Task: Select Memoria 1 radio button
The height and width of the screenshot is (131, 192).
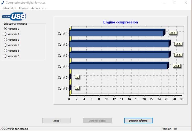Action: pyautogui.click(x=5, y=29)
